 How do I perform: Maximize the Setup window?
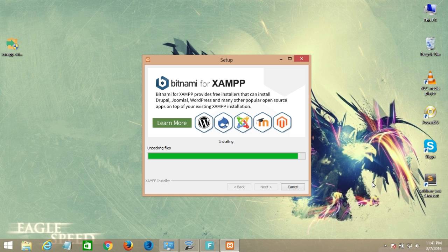(x=290, y=59)
